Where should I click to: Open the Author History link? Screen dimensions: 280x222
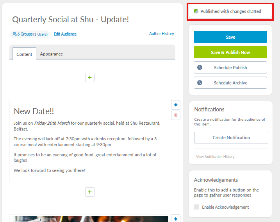(161, 34)
